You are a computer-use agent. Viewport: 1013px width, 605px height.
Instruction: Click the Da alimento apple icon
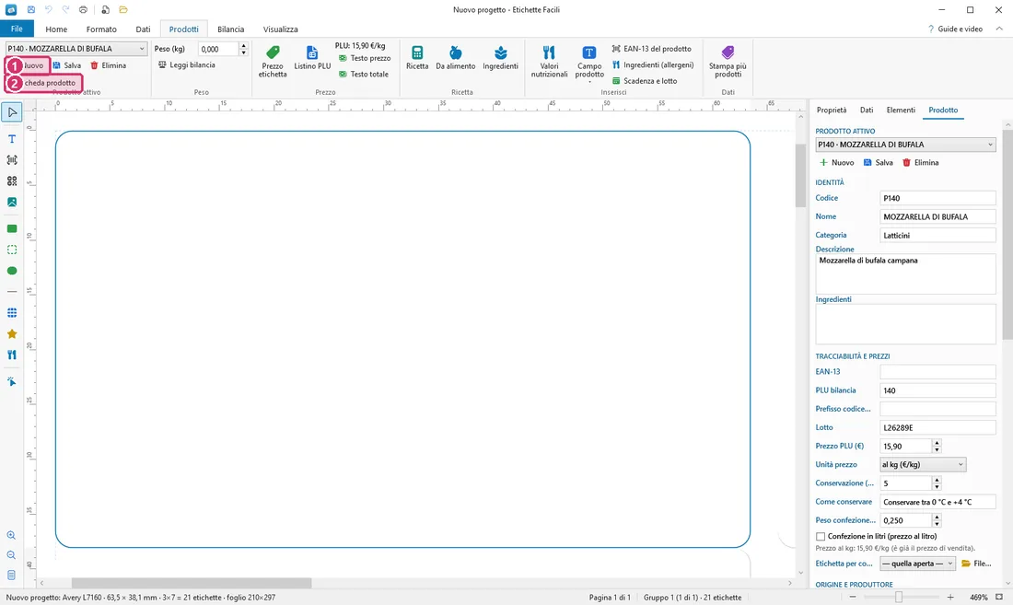[456, 58]
